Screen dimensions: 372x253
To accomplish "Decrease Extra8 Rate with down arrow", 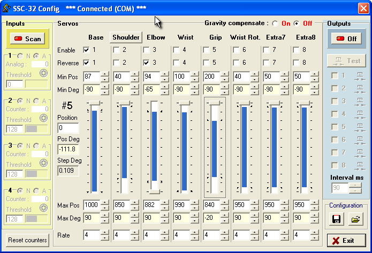I will coord(314,238).
